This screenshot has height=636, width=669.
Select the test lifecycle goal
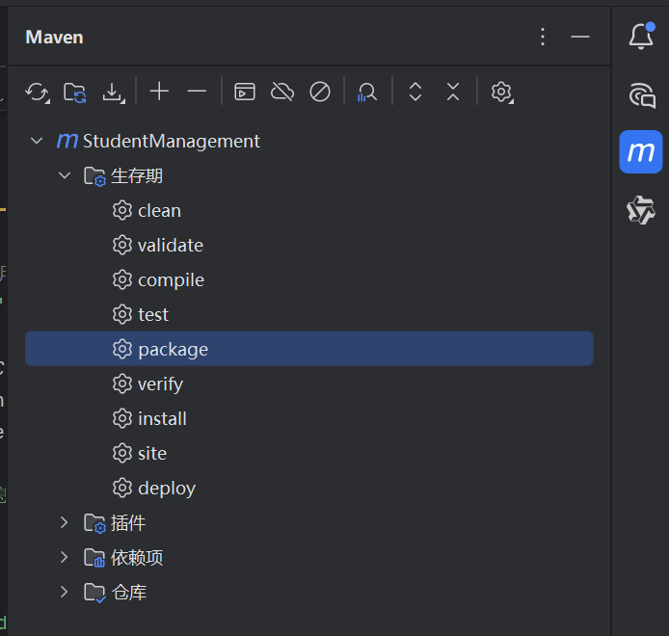153,315
